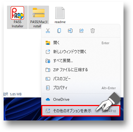Image resolution: width=133 pixels, height=132 pixels.
Task: Choose パスのコピー menu entry
Action: pyautogui.click(x=81, y=79)
